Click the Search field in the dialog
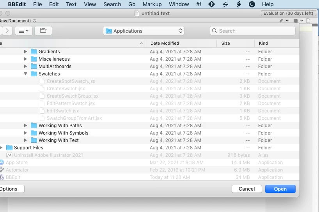 pos(252,31)
